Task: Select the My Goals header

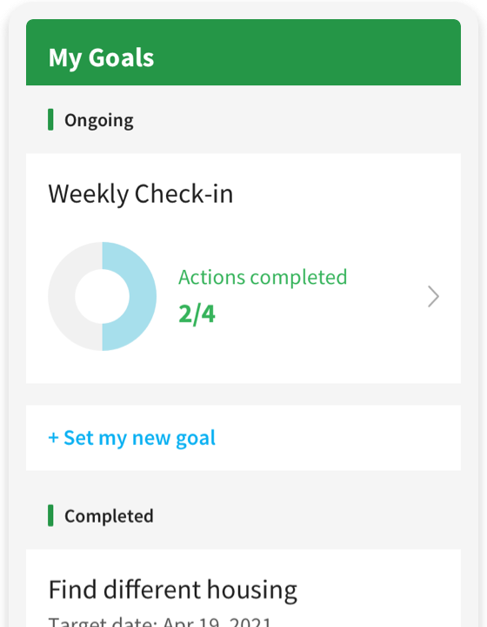Action: (101, 58)
